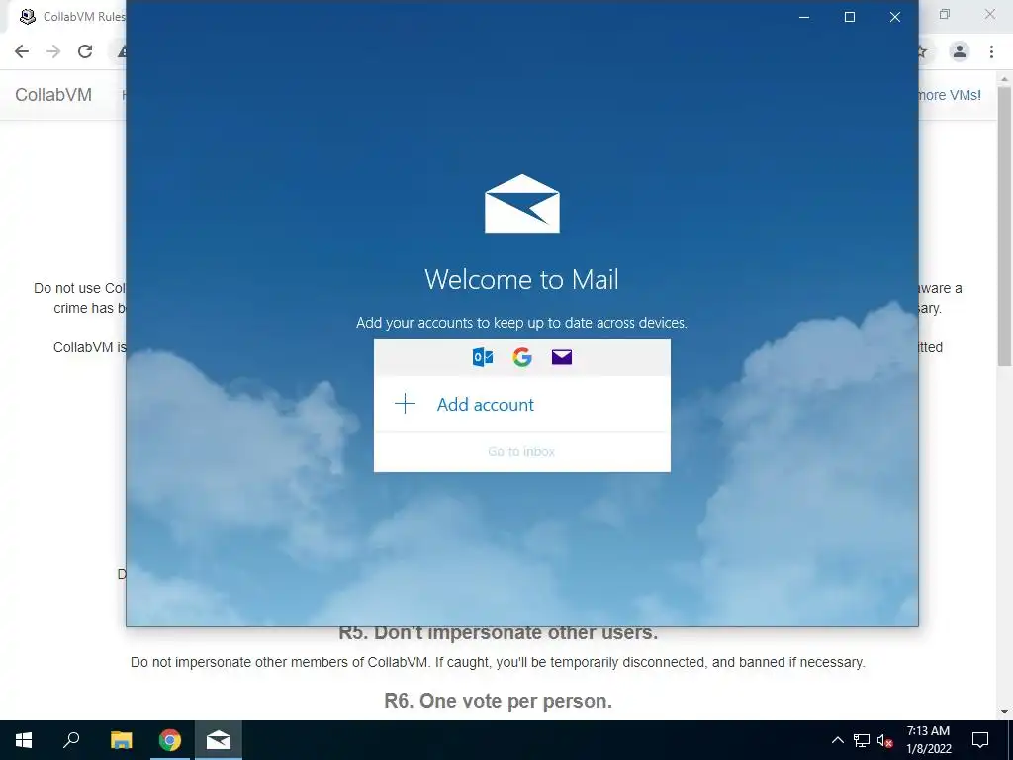Restore down the Chrome window
Image resolution: width=1013 pixels, height=760 pixels.
point(945,14)
